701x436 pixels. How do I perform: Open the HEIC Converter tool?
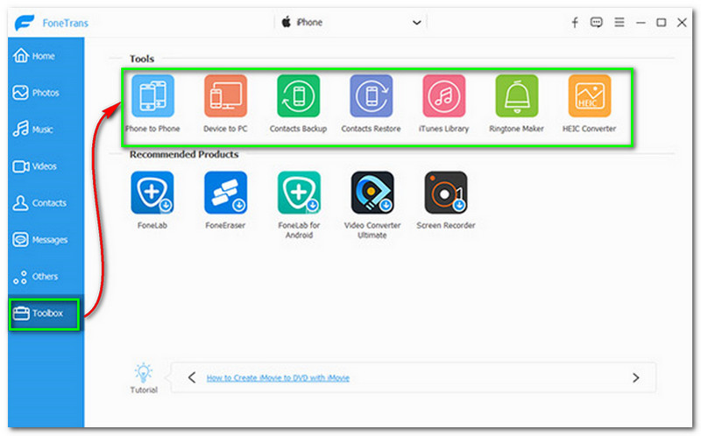pos(589,97)
